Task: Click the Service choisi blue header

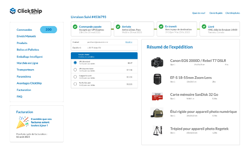Action: pyautogui.click(x=104, y=56)
